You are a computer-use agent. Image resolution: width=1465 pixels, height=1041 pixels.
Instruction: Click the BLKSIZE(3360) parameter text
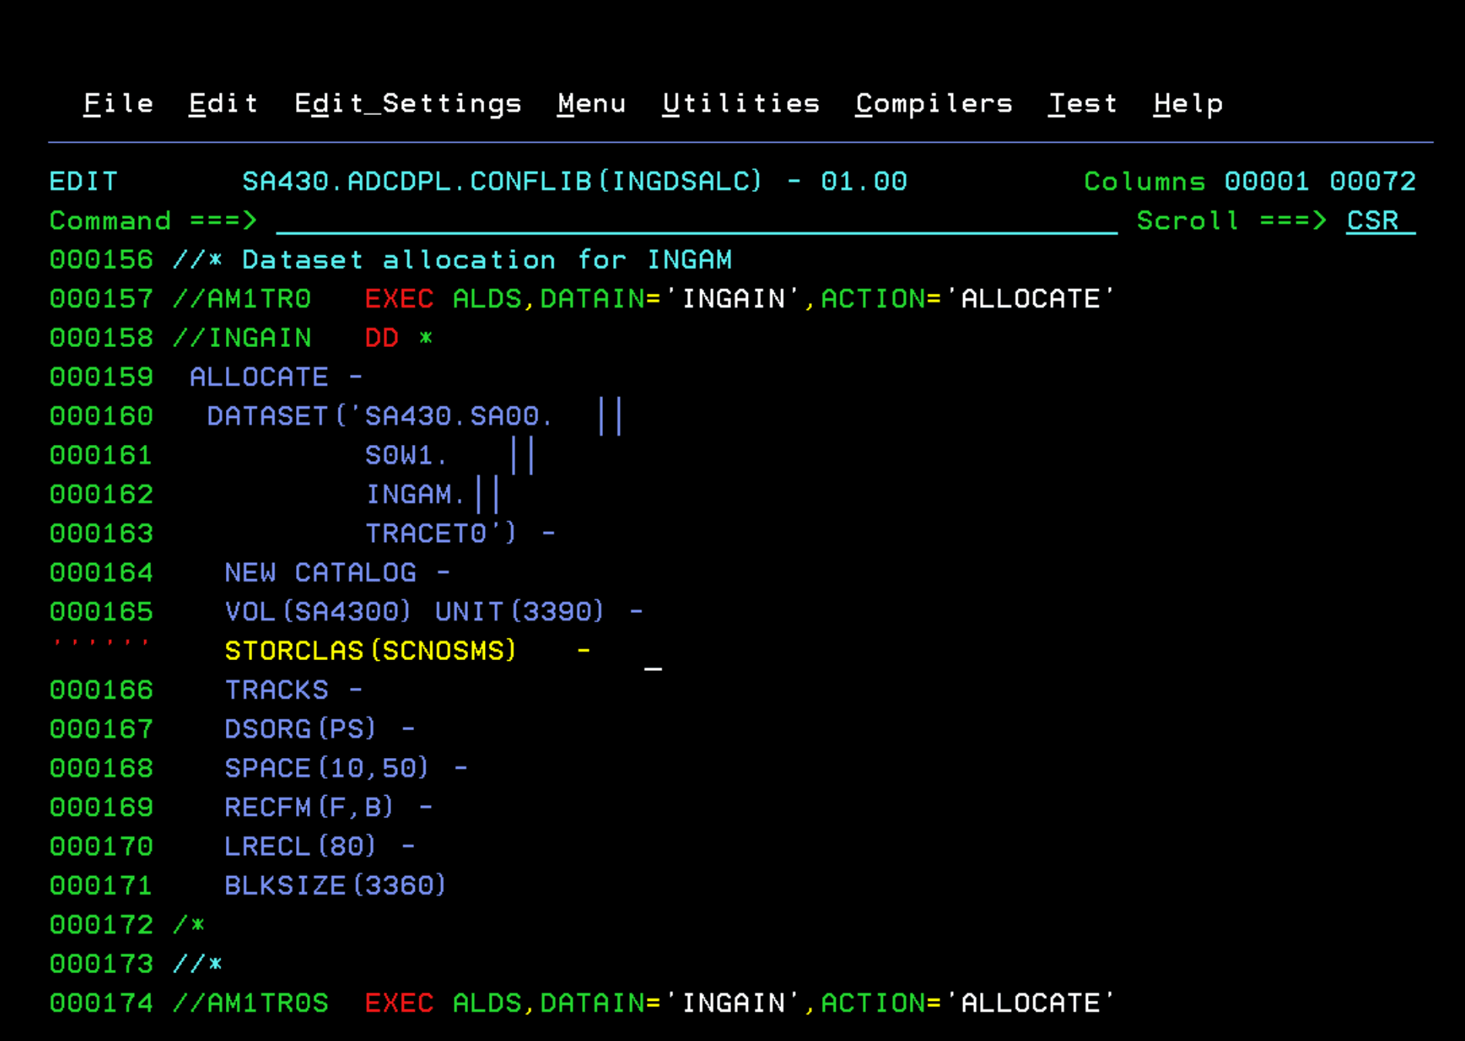point(334,885)
